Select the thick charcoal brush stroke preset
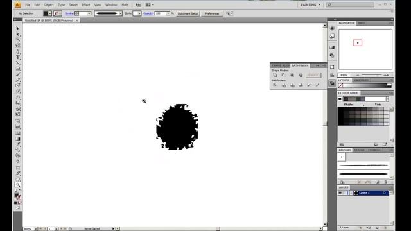411x231 pixels. pyautogui.click(x=363, y=174)
